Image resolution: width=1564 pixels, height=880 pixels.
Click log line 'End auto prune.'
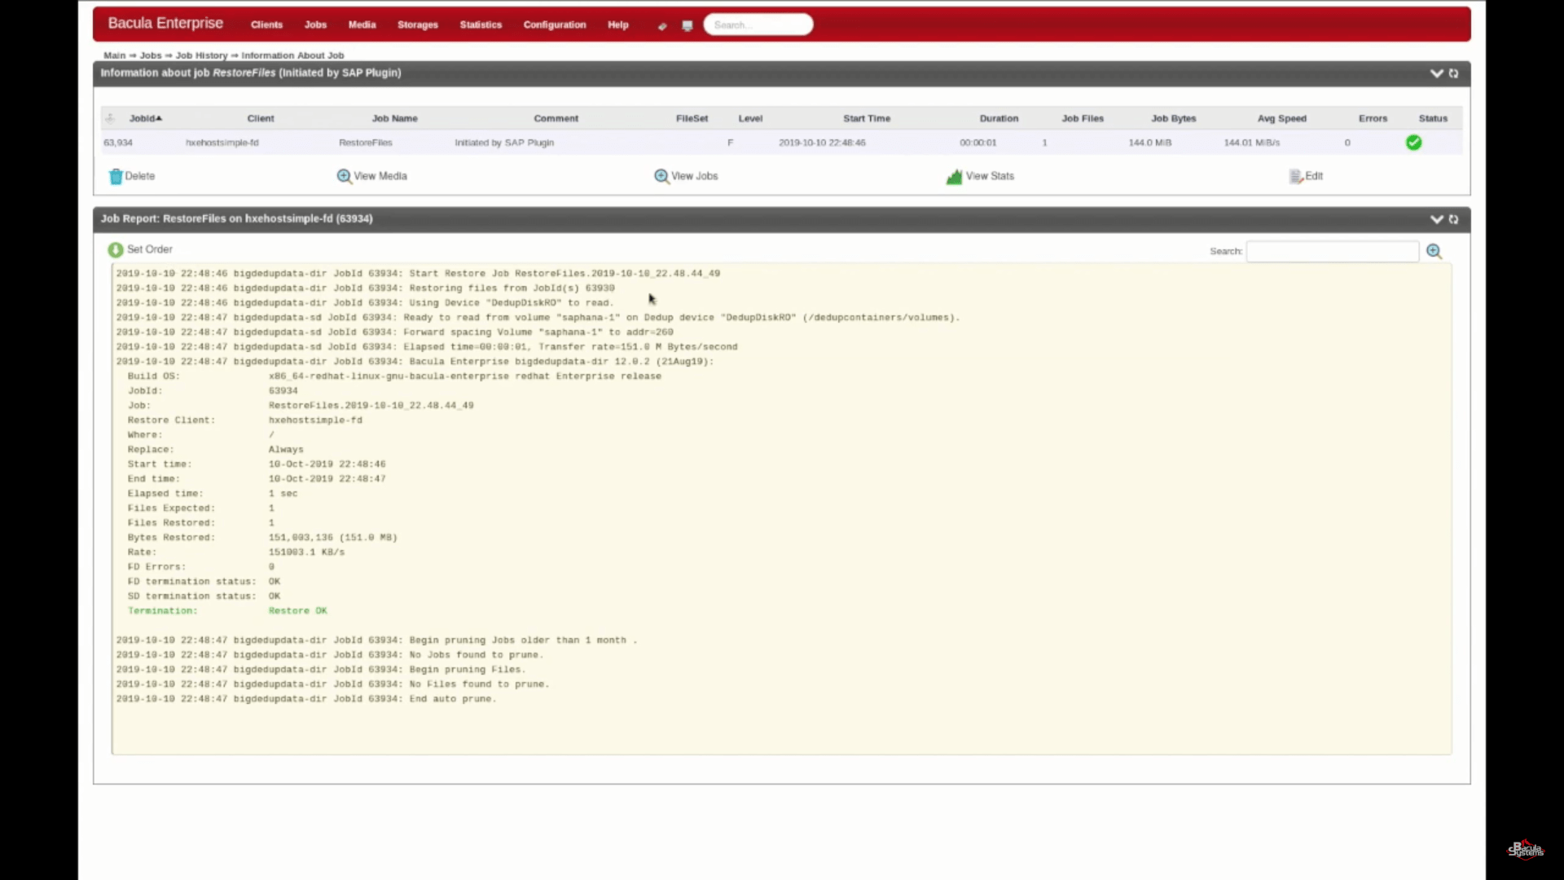point(306,698)
